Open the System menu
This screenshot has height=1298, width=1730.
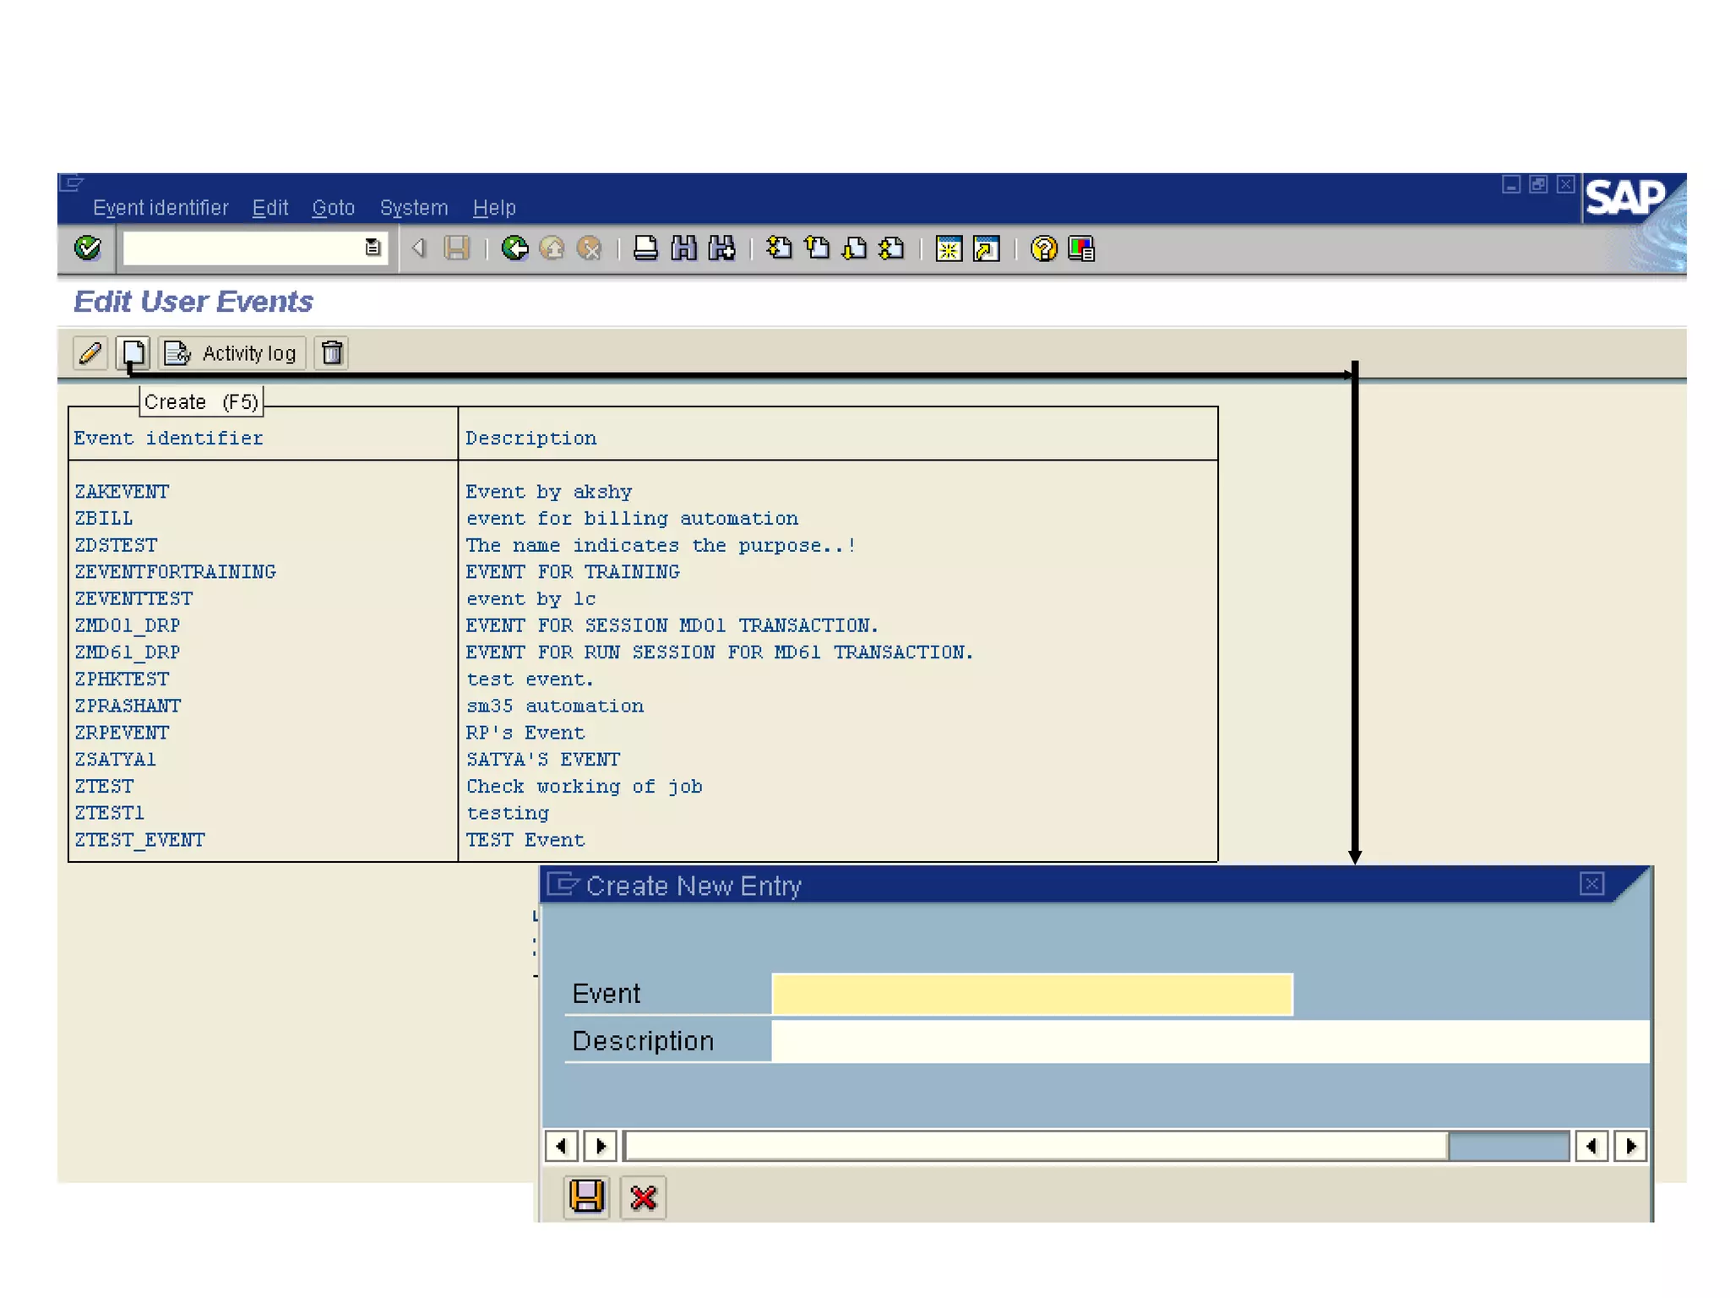pyautogui.click(x=414, y=208)
